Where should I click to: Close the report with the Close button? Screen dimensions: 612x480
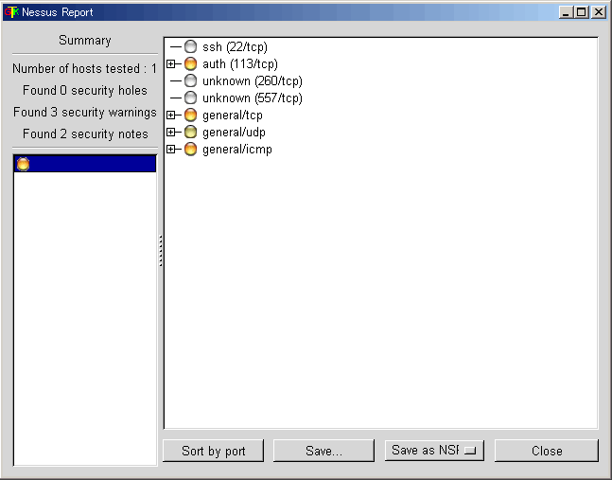pyautogui.click(x=547, y=451)
